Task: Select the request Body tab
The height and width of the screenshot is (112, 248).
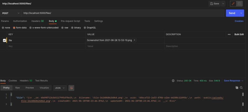Action: pyautogui.click(x=53, y=21)
